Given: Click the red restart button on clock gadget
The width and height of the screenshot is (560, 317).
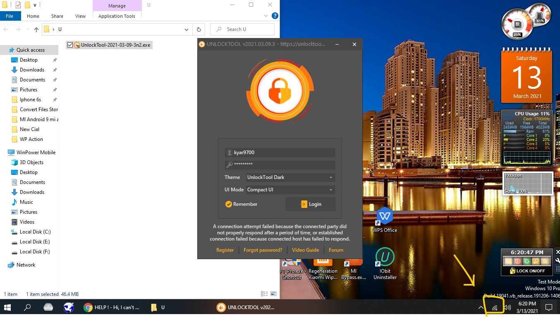Looking at the screenshot, I should (x=517, y=261).
